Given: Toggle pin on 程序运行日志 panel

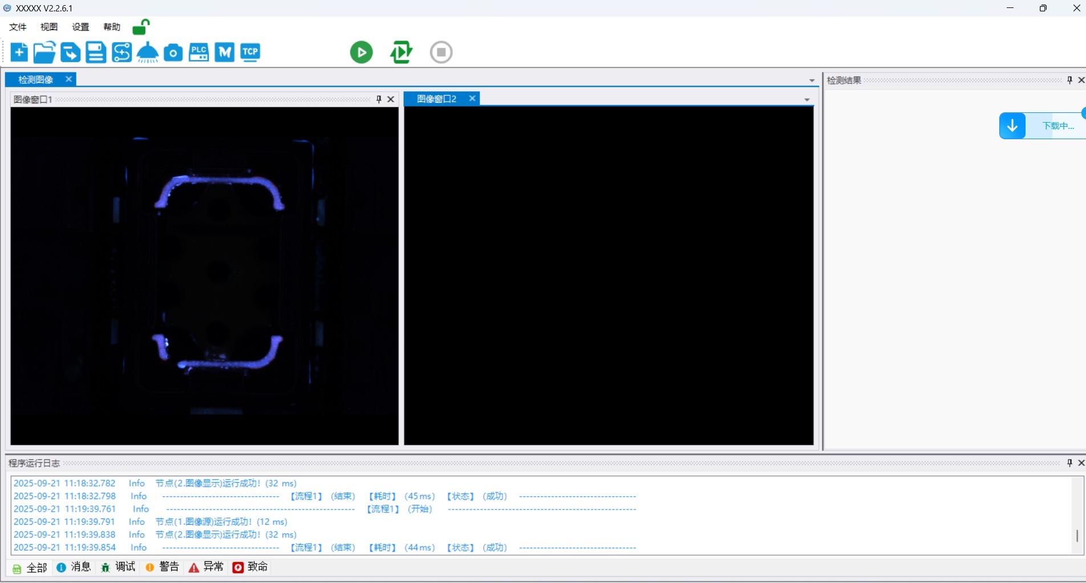Looking at the screenshot, I should pos(1069,463).
